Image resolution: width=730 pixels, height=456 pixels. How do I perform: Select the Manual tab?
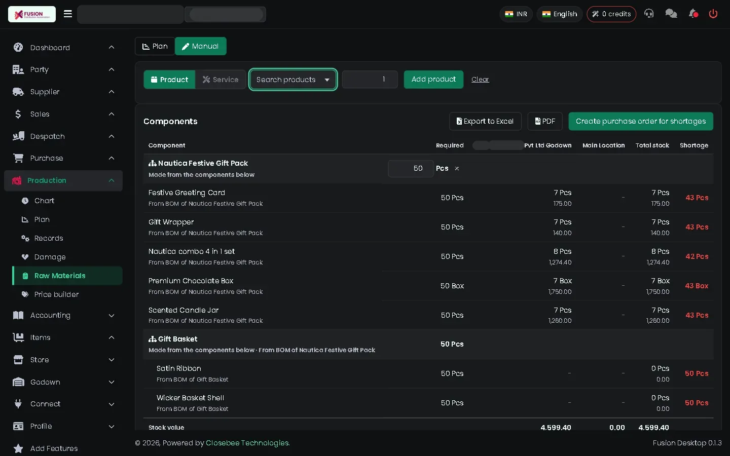coord(201,46)
